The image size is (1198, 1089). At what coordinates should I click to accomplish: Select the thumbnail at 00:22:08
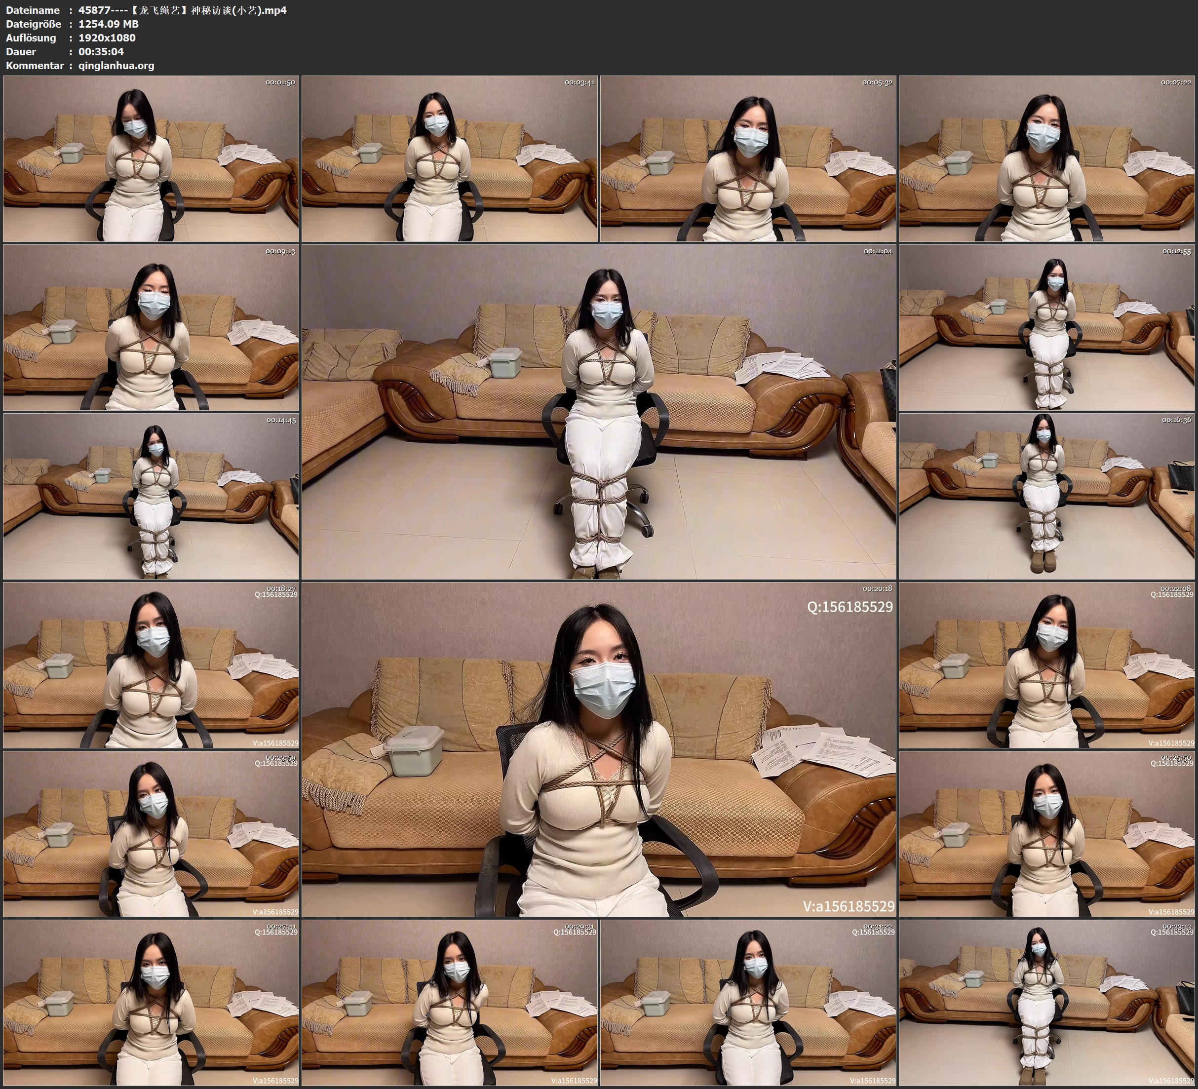(x=1047, y=665)
